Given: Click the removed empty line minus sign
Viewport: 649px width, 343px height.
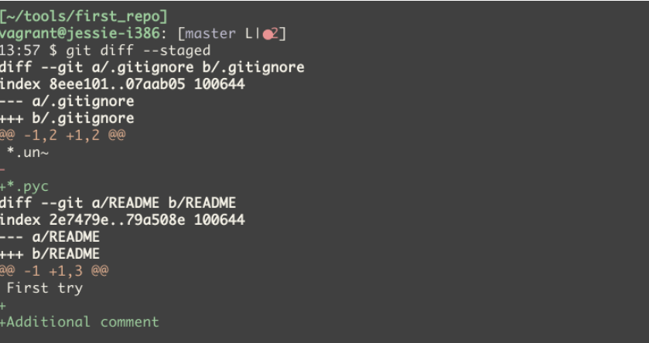Looking at the screenshot, I should (2, 169).
